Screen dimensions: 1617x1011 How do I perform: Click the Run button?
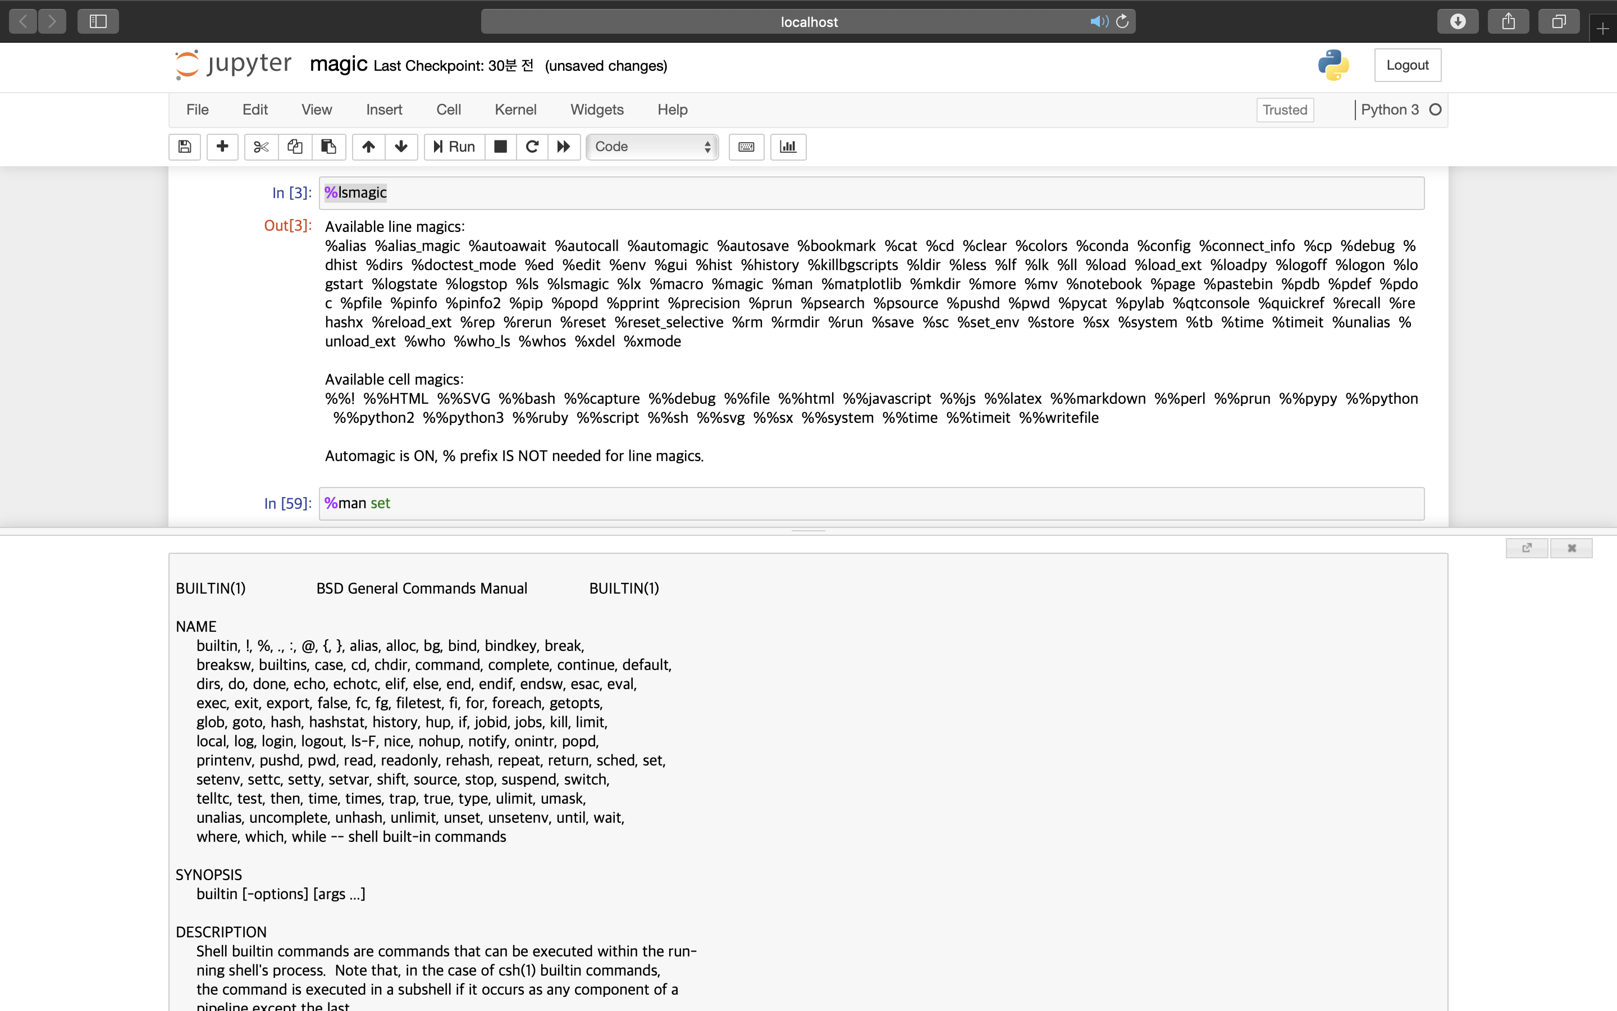coord(454,147)
